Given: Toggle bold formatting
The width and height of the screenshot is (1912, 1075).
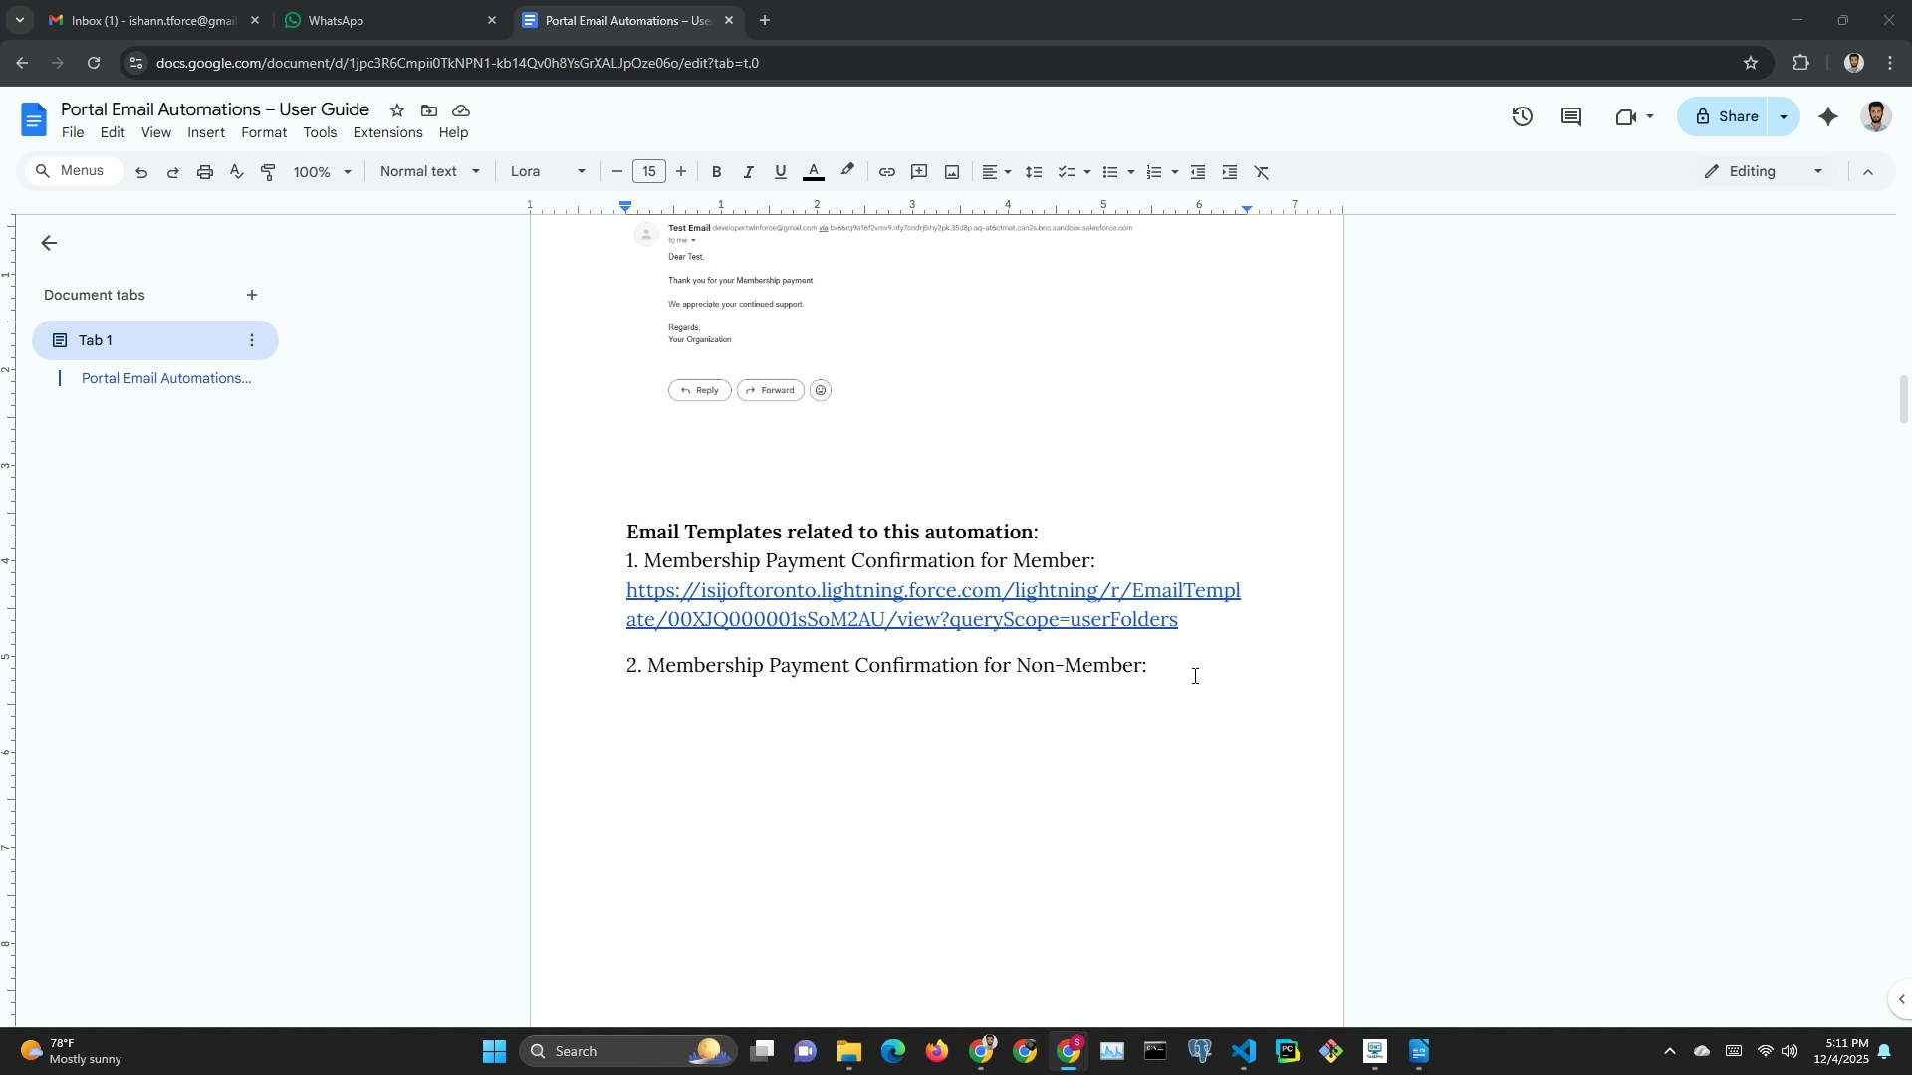Looking at the screenshot, I should click(716, 172).
